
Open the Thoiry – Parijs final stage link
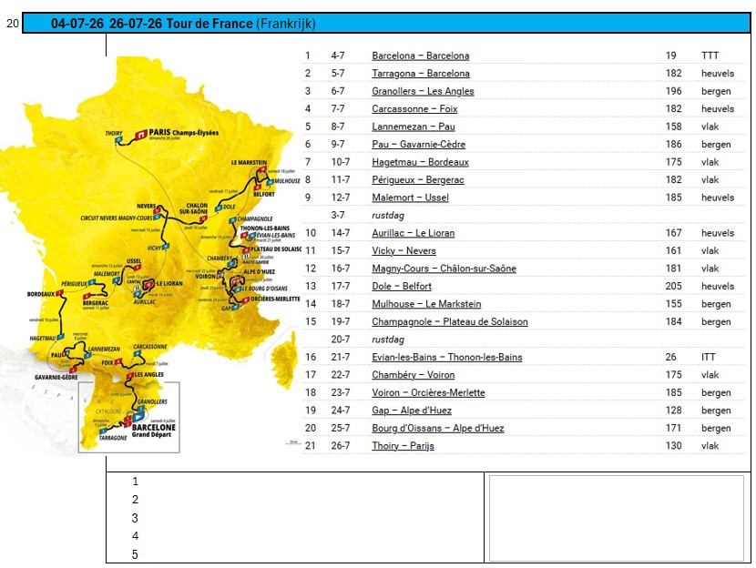coord(403,446)
